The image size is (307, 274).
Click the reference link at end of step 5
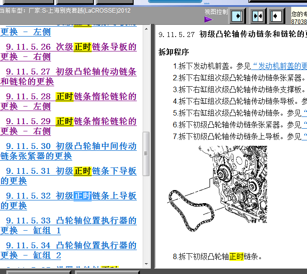click(305, 113)
